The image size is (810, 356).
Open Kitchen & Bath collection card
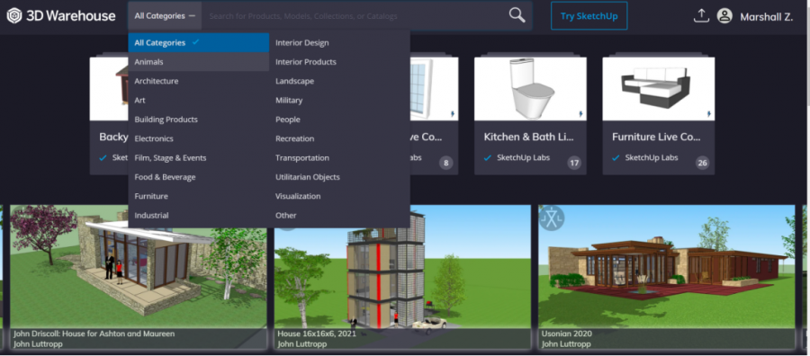[530, 116]
